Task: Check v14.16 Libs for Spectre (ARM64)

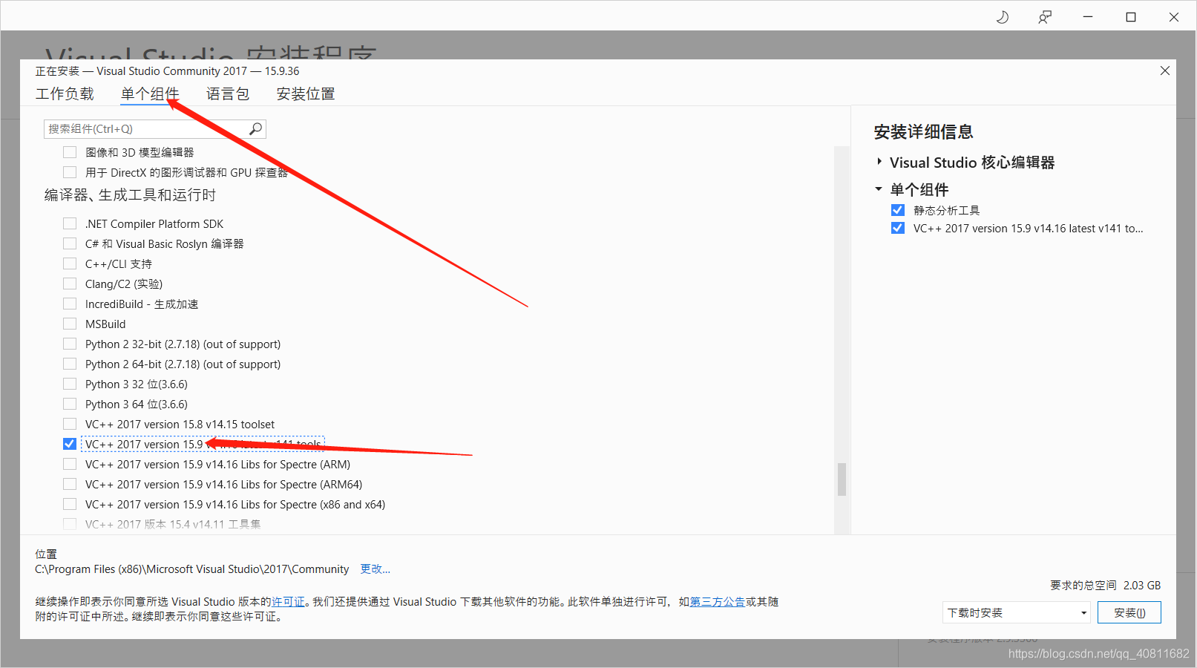Action: [x=70, y=484]
